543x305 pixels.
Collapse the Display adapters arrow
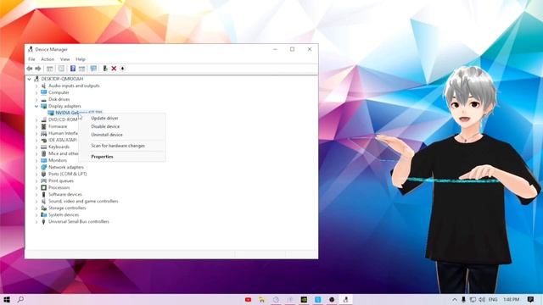(x=36, y=106)
